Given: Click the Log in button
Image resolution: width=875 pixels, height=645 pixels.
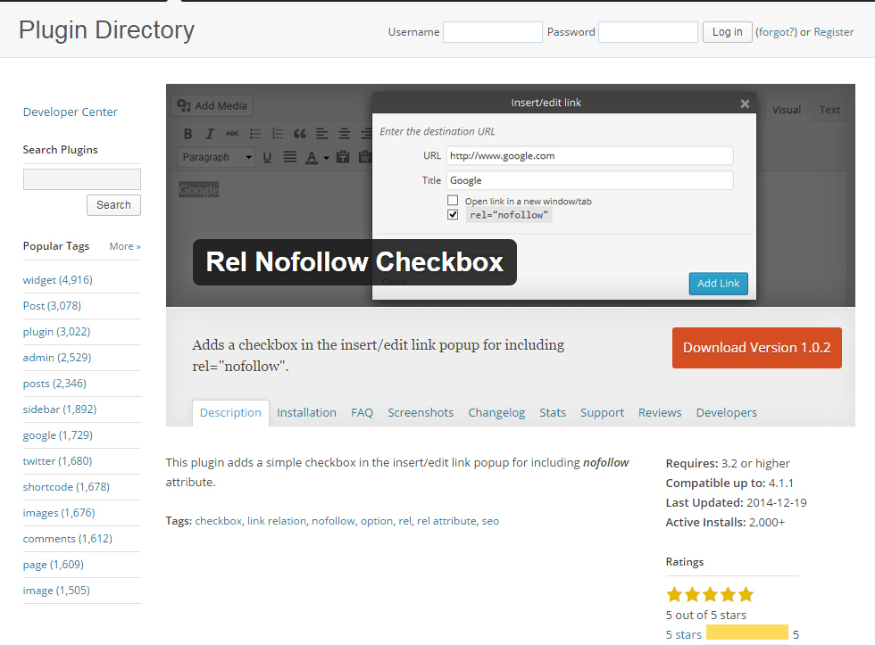Looking at the screenshot, I should [727, 32].
